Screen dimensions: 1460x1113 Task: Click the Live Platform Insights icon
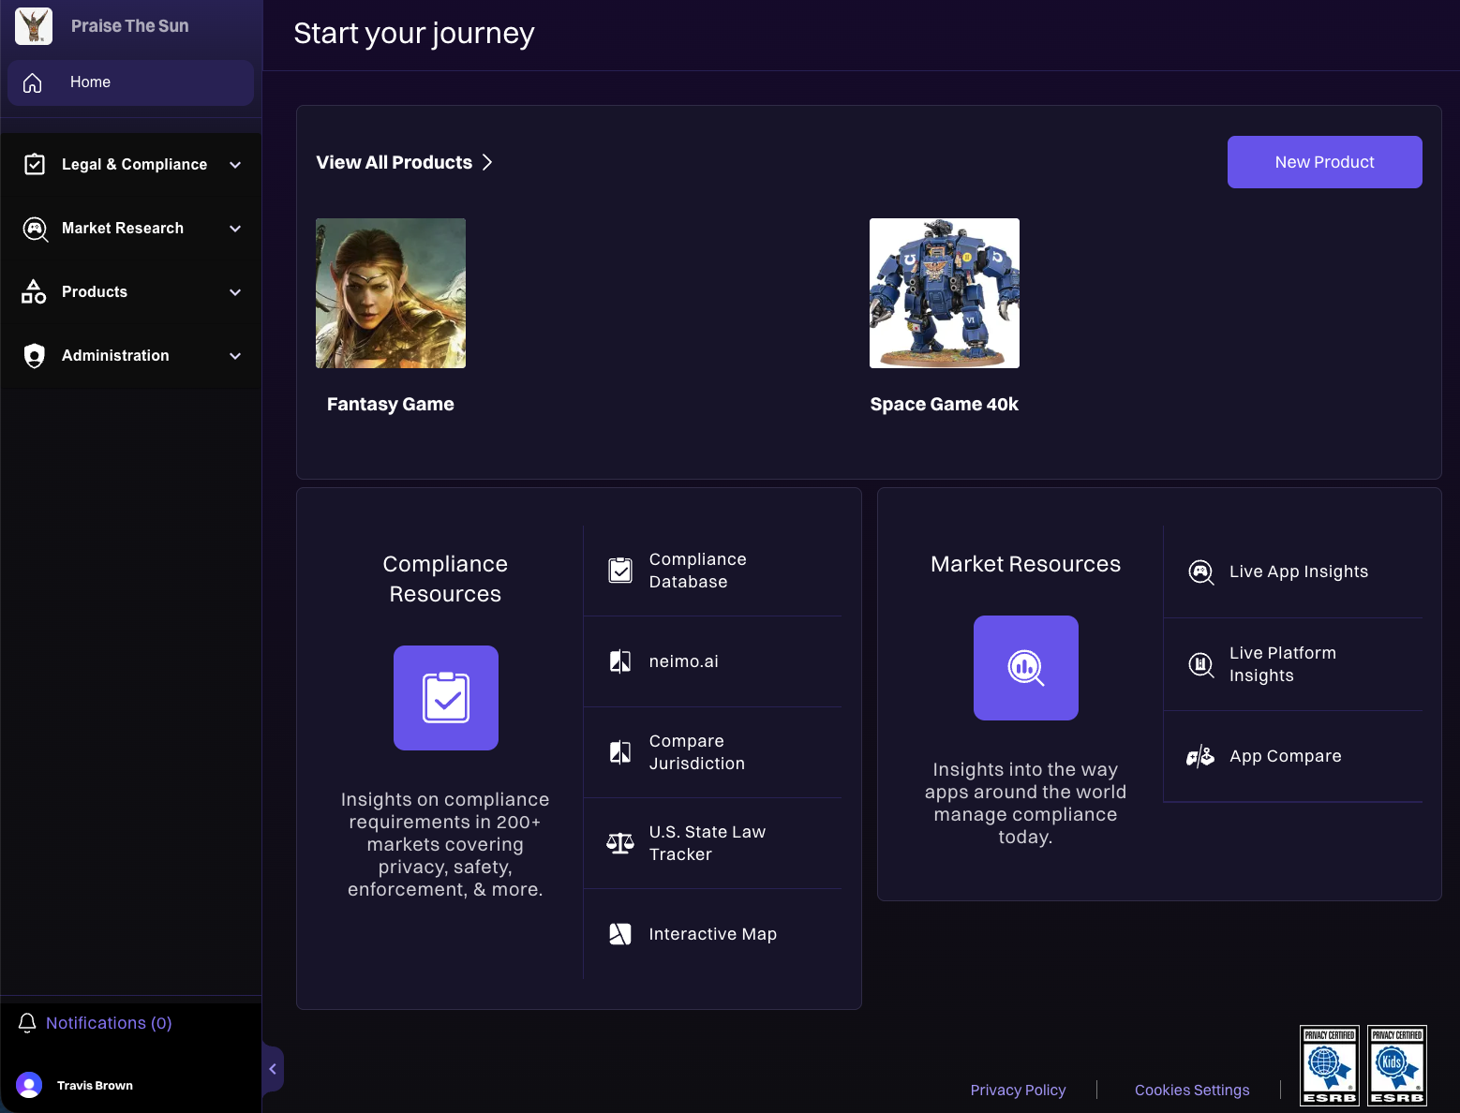1200,664
